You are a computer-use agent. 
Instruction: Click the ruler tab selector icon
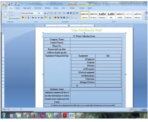tap(3, 25)
